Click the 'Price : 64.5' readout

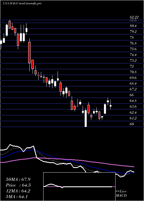tap(18, 185)
